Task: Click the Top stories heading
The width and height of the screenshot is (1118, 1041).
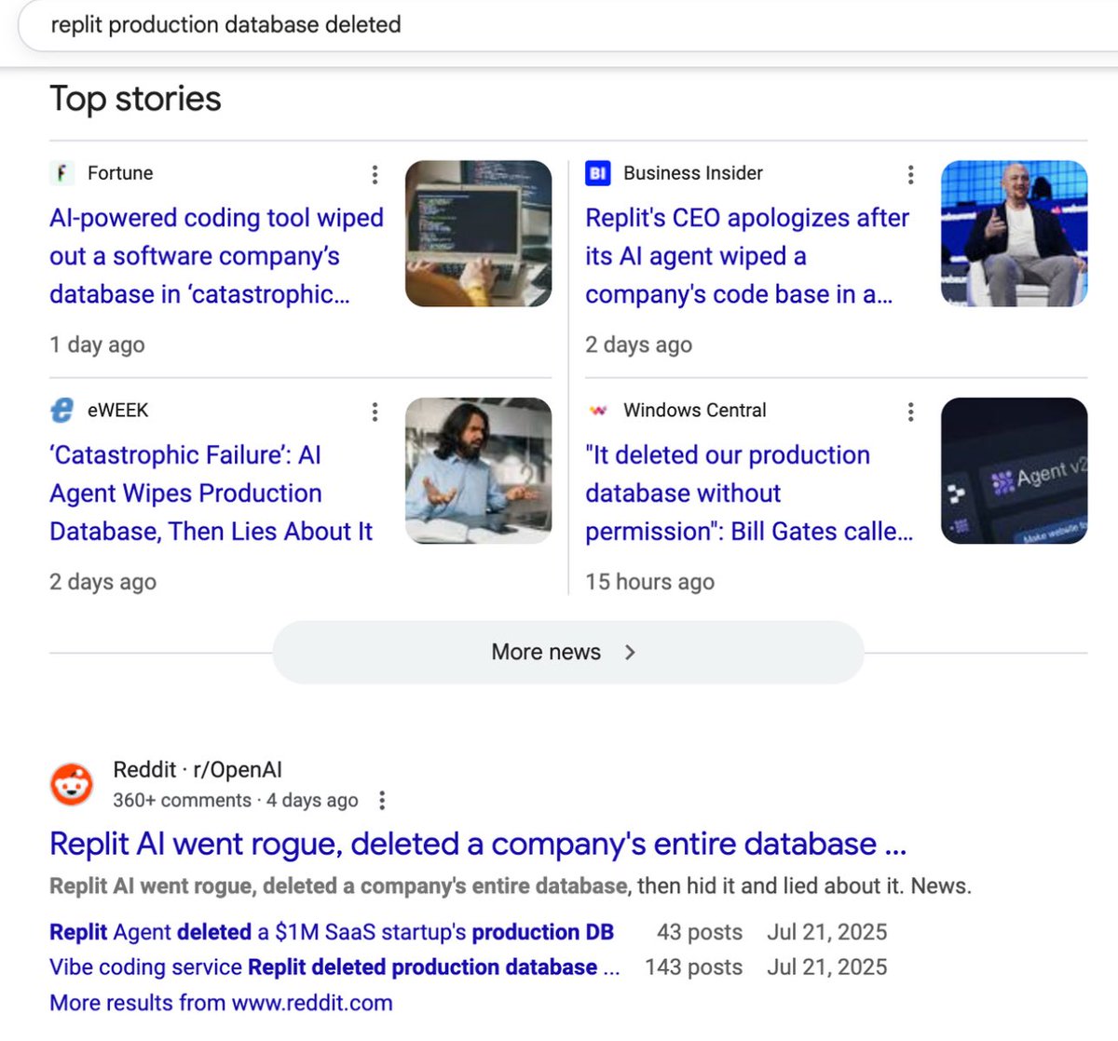Action: (x=135, y=99)
